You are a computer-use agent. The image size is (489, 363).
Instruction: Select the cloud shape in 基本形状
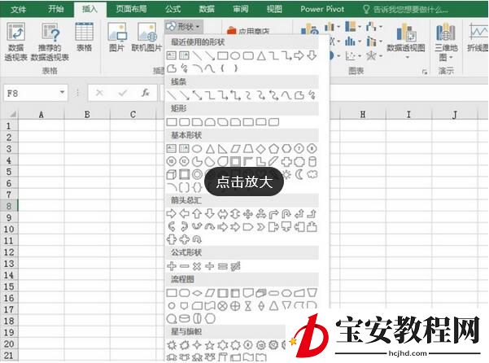pyautogui.click(x=312, y=174)
